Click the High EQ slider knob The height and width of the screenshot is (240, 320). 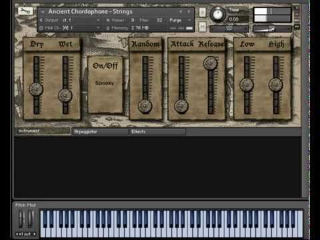275,85
